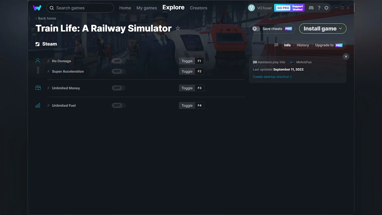The height and width of the screenshot is (215, 382).
Task: Click the GO PRO Support WeMod button
Action: pyautogui.click(x=289, y=8)
